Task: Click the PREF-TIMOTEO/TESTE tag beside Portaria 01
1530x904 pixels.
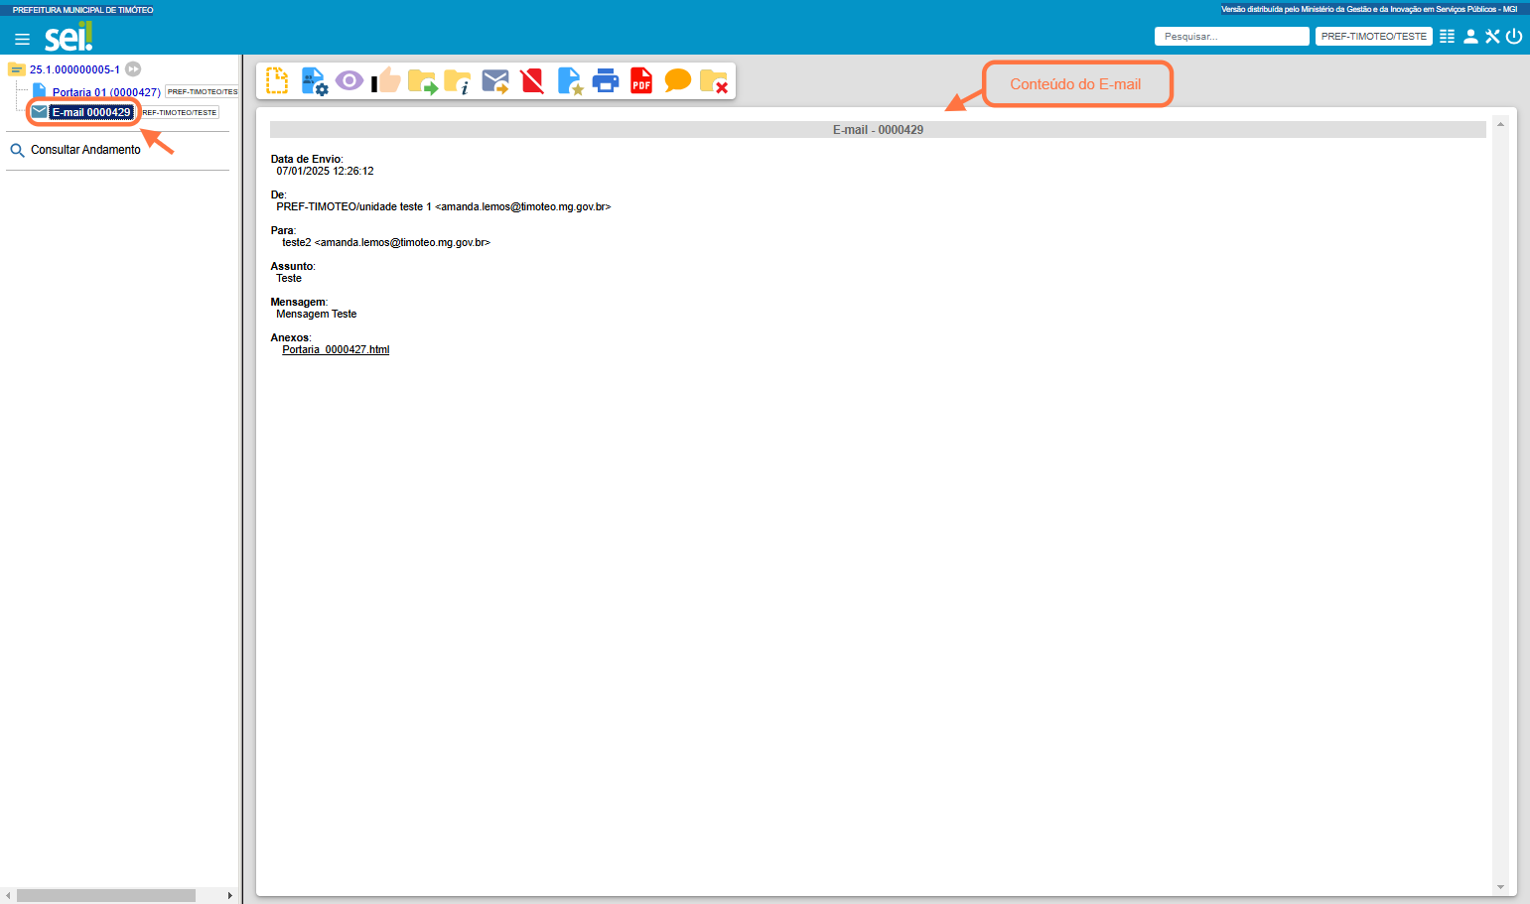Action: click(x=202, y=91)
